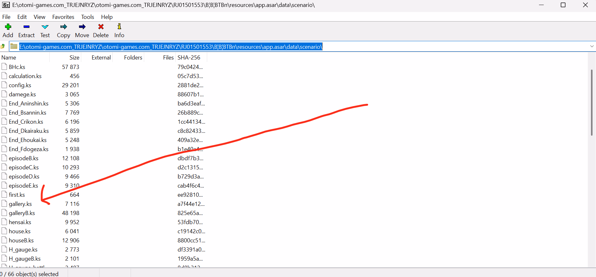Image resolution: width=596 pixels, height=277 pixels.
Task: Open the Tools menu
Action: coord(88,17)
